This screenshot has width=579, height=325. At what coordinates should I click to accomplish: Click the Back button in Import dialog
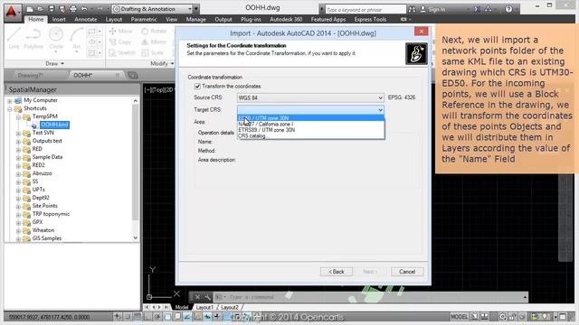337,272
